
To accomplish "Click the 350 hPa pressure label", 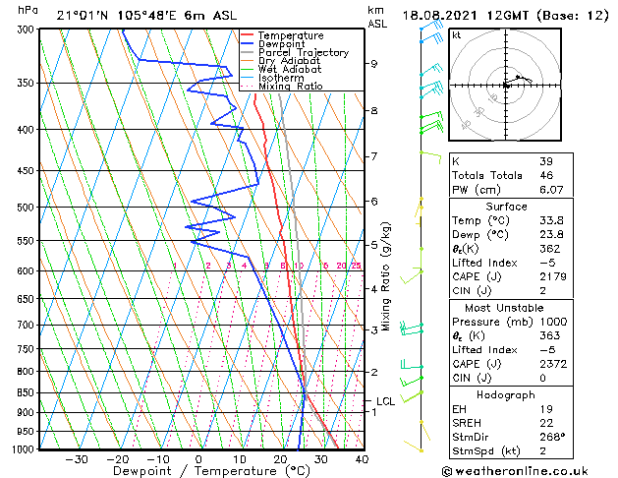I will click(x=28, y=84).
